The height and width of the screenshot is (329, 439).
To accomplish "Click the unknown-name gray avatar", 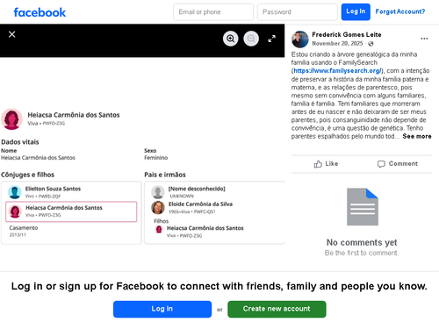I will coord(158,192).
